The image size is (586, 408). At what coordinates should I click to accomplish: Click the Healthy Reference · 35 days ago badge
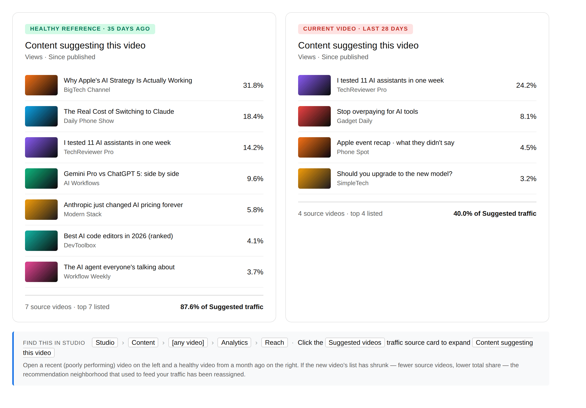pos(90,29)
